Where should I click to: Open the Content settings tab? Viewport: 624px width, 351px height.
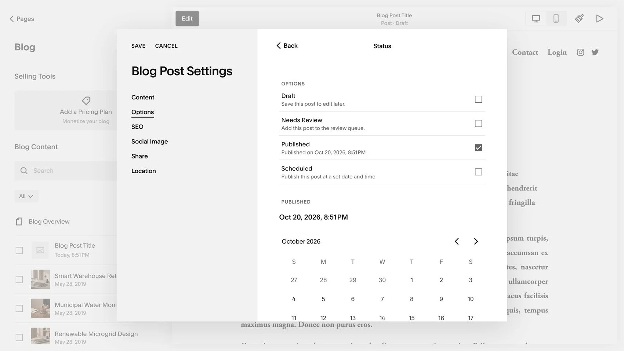[x=143, y=97]
